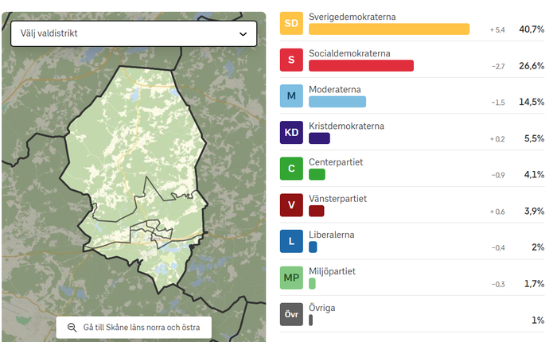Click the −0,3 change figure

[x=498, y=285]
